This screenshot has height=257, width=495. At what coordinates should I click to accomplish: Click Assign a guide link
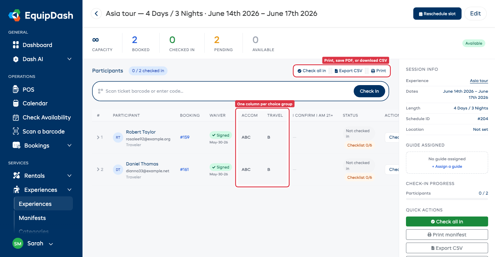pyautogui.click(x=447, y=166)
